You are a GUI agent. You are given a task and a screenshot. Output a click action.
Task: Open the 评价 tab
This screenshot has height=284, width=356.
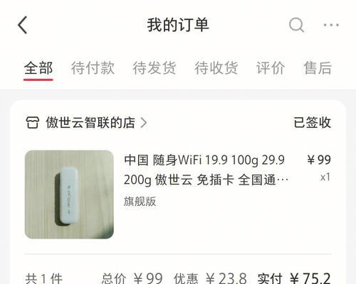[271, 68]
